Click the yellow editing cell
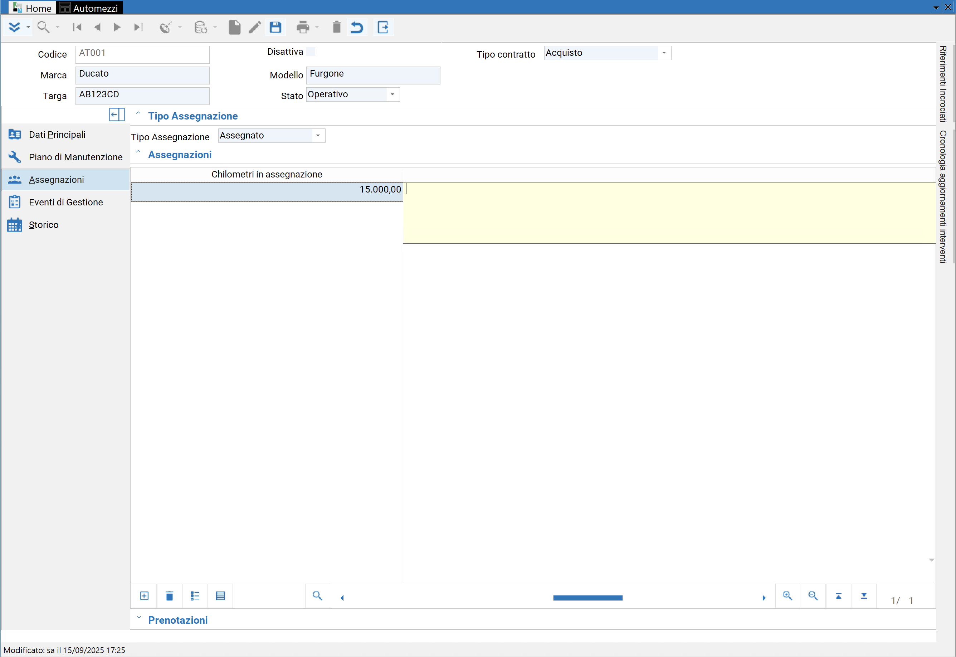 tap(669, 213)
